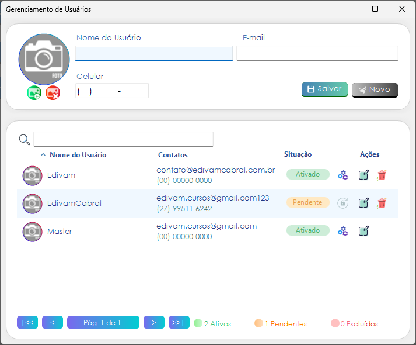Click the Ações column header

click(369, 154)
